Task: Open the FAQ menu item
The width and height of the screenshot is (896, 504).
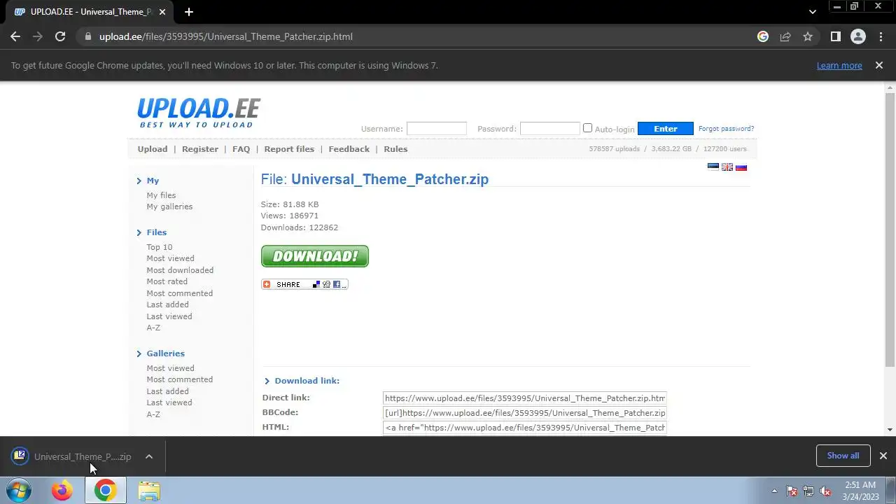Action: coord(241,149)
